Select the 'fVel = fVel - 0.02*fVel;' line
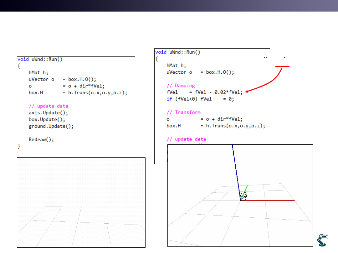The height and width of the screenshot is (253, 338). 204,92
